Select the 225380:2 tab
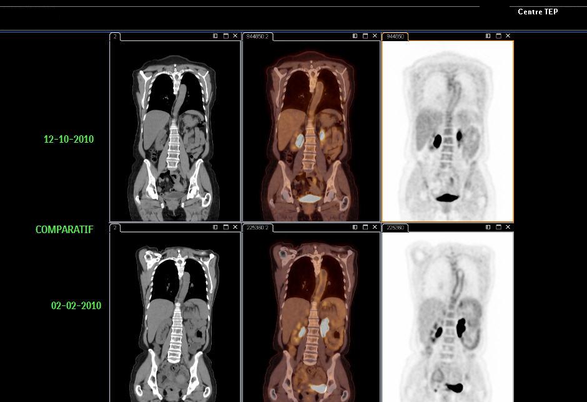This screenshot has height=402, width=587. click(x=257, y=227)
